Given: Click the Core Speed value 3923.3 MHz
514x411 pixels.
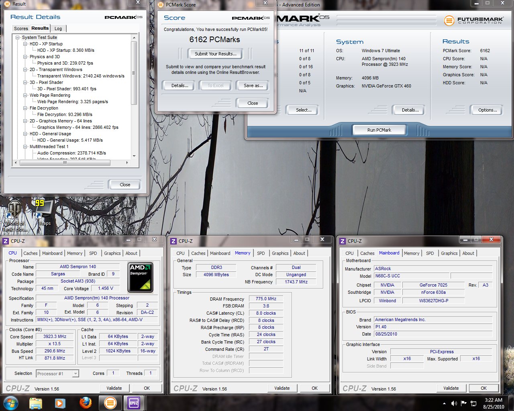Looking at the screenshot, I should [x=55, y=337].
